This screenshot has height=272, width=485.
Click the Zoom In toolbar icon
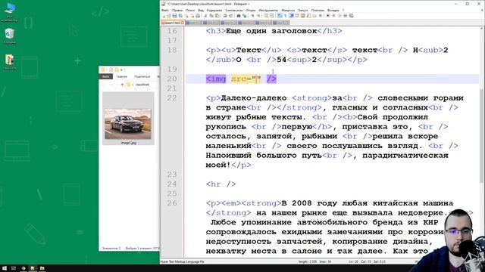pos(252,15)
